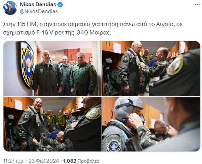Click the round shoulder patch in top-right photo
The image size is (202, 164).
click(175, 65)
